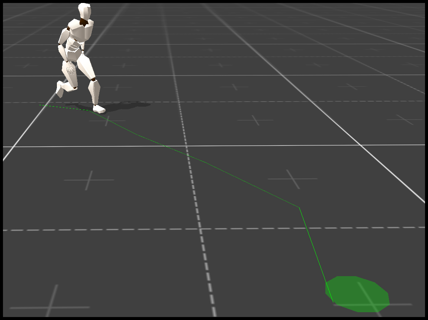Select the intersection of the two dashed grid lines
Image resolution: width=428 pixels, height=320 pixels.
tap(200, 229)
